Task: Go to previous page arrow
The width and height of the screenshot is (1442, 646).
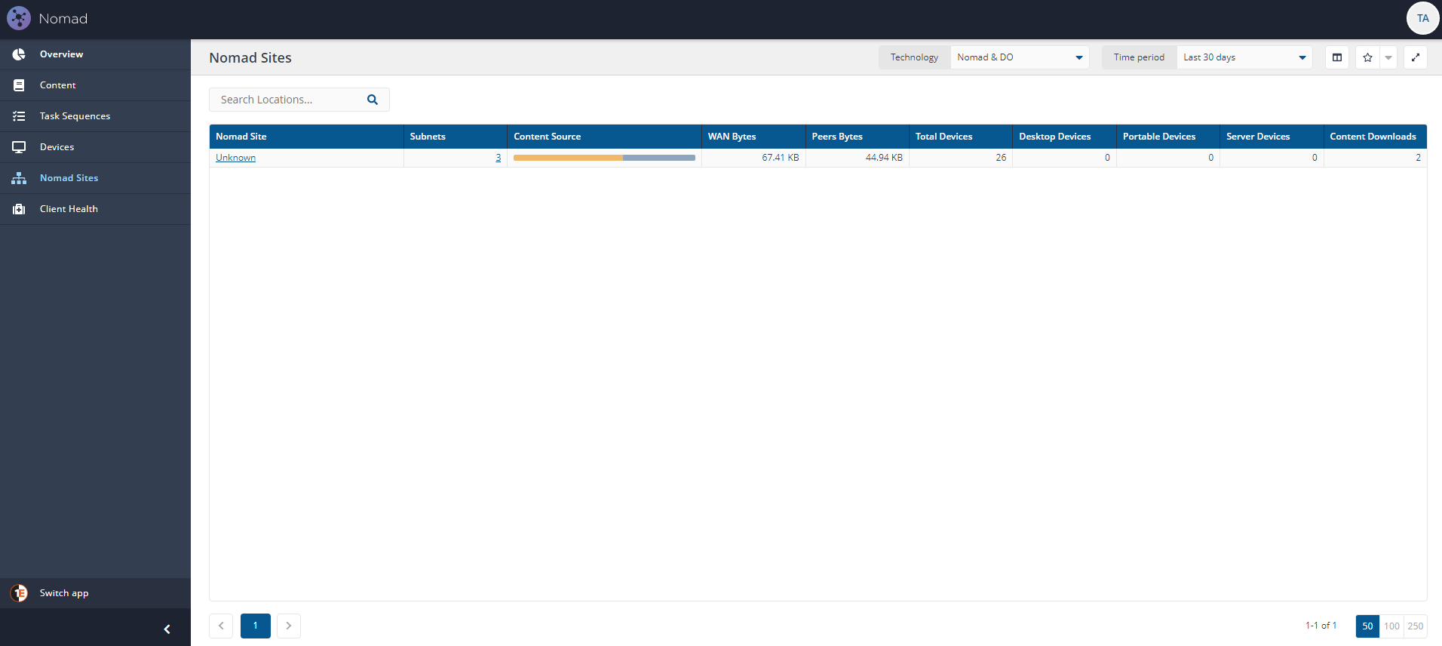Action: 221,626
